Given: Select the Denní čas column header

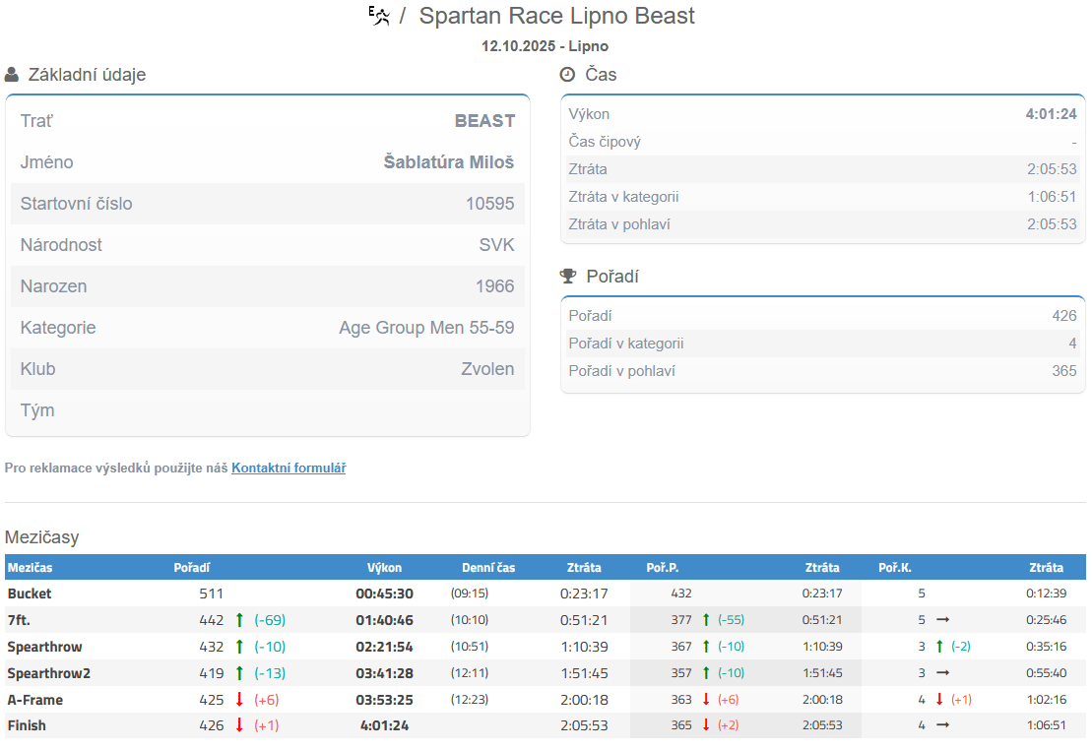Looking at the screenshot, I should pos(488,568).
